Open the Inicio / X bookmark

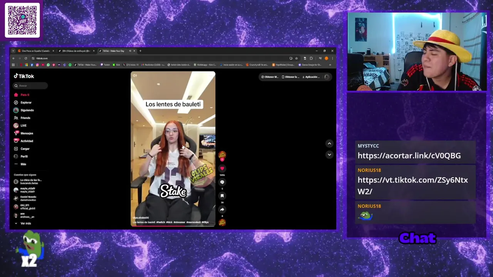[x=131, y=65]
